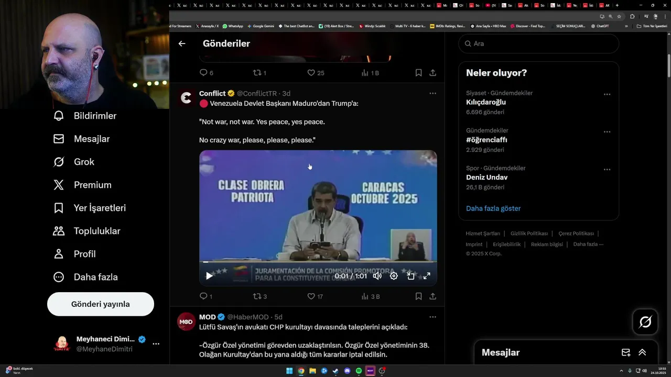The height and width of the screenshot is (377, 671).
Task: Seek on the Maduro video progress bar
Action: [318, 261]
